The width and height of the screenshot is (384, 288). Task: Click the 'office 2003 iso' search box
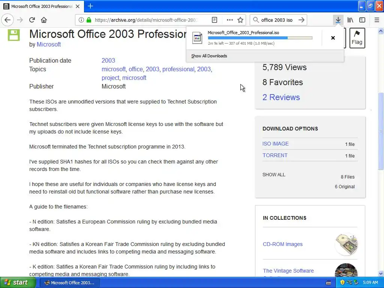tap(277, 20)
